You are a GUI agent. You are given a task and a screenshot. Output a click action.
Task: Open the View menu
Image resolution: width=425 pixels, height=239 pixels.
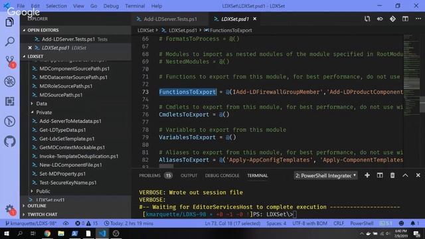pos(78,6)
